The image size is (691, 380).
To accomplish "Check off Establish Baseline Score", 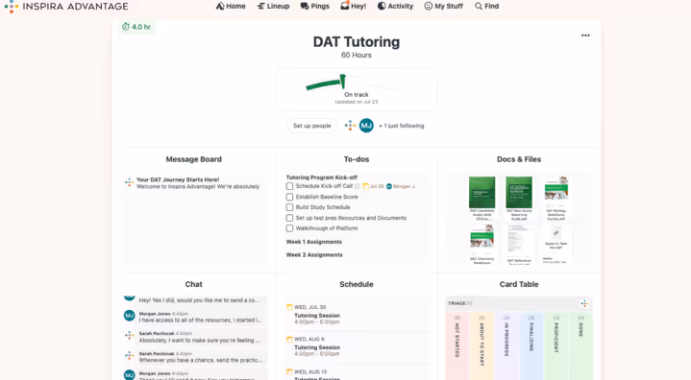I will (x=289, y=197).
